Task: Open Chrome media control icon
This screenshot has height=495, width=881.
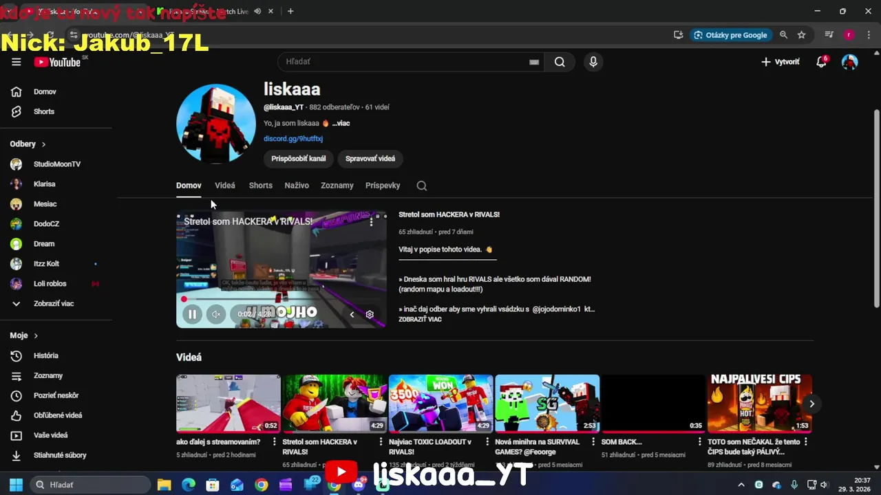Action: point(829,35)
